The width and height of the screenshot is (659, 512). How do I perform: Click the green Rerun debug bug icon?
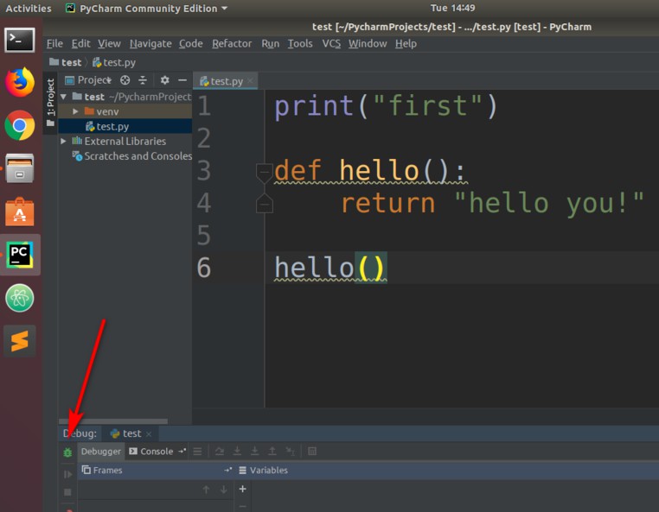tap(67, 452)
